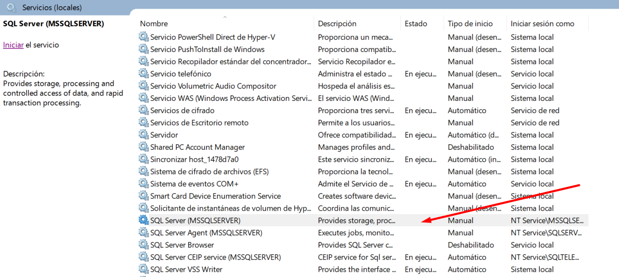Click the gear icon beside SQL Server Browser
The height and width of the screenshot is (277, 619).
[x=143, y=245]
